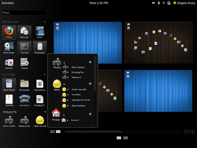
Task: Switch to grid workspace view
Action: pyautogui.click(x=52, y=132)
